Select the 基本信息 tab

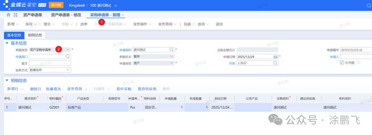[x=14, y=35]
